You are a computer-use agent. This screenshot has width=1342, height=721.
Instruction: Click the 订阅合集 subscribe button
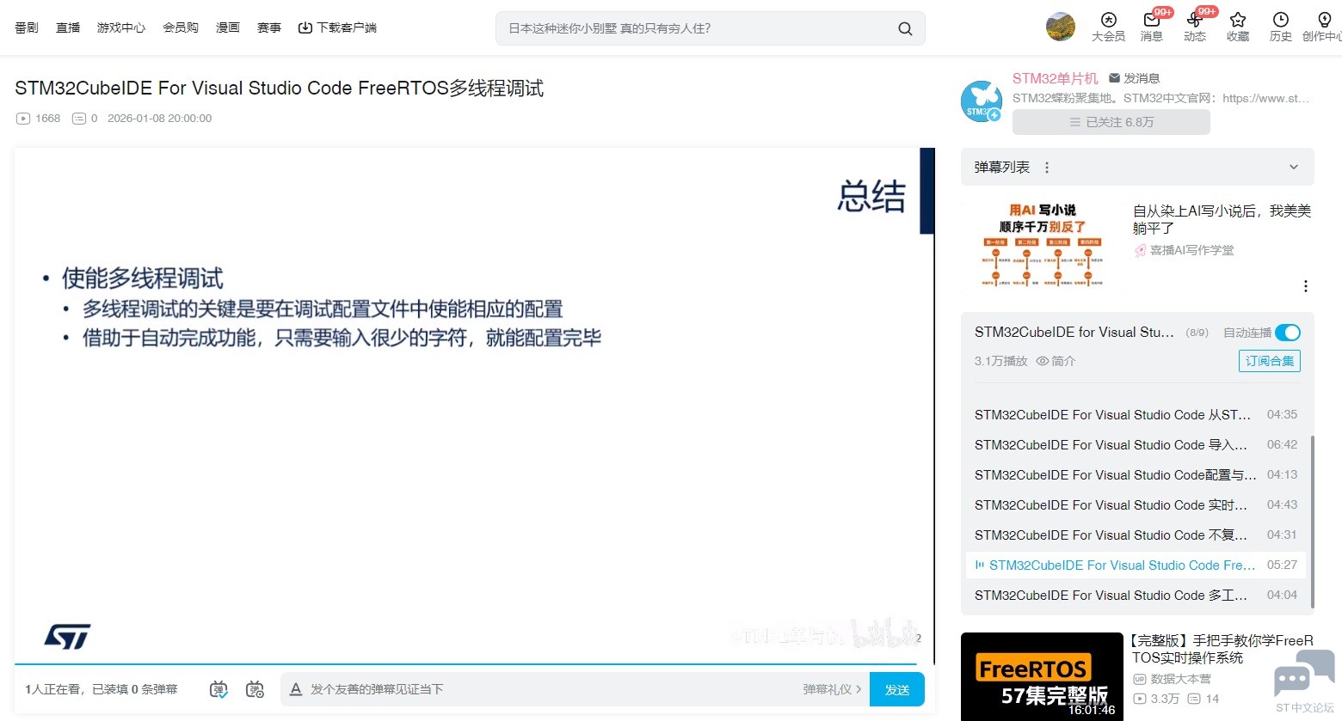[x=1269, y=361]
